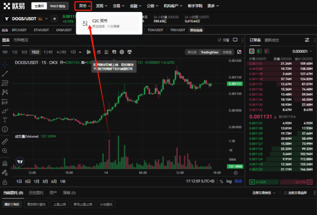Screen dimensions: 317x215
Task: Expand the 金融 menu
Action: pyautogui.click(x=135, y=6)
